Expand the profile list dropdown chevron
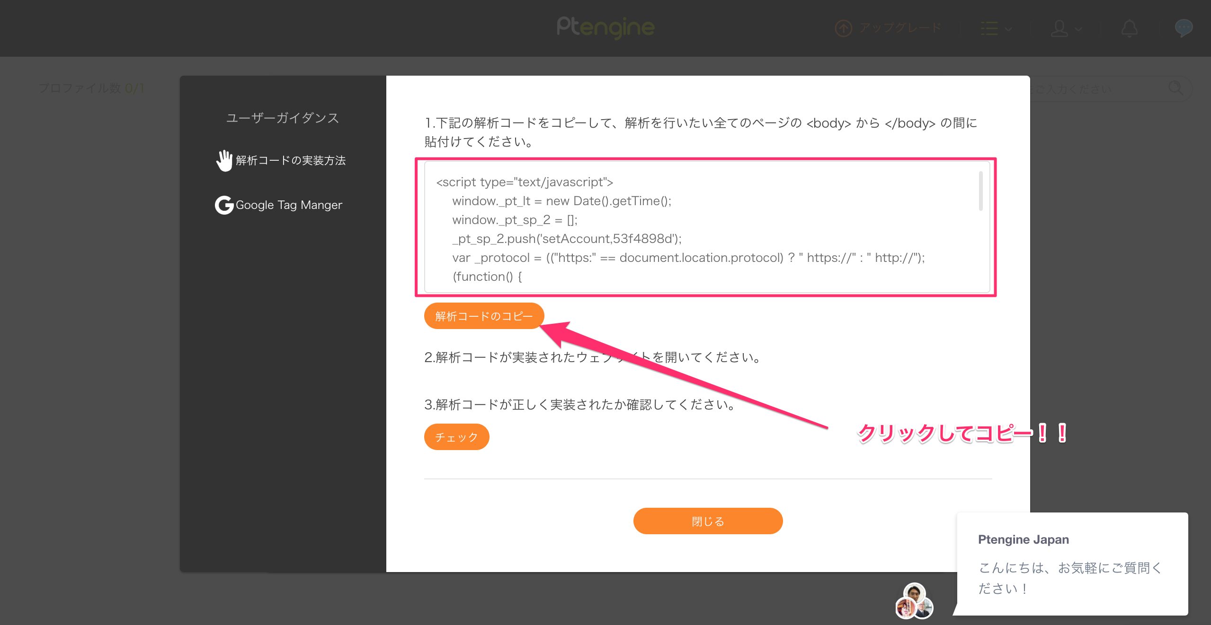 coord(1009,29)
